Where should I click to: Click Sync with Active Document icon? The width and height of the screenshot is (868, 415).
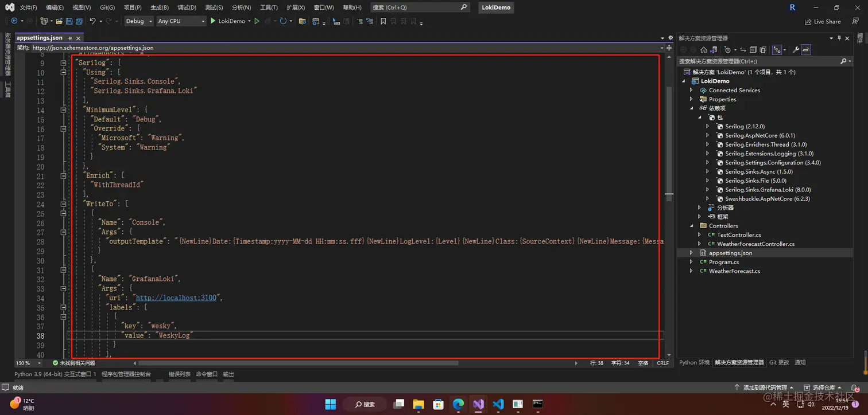[743, 50]
